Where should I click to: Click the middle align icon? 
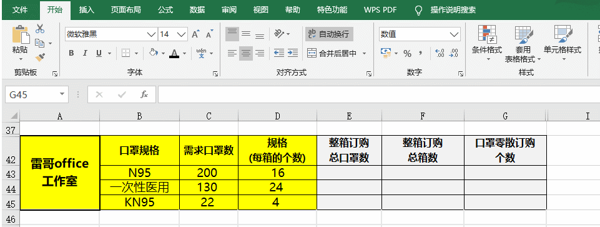(x=245, y=34)
